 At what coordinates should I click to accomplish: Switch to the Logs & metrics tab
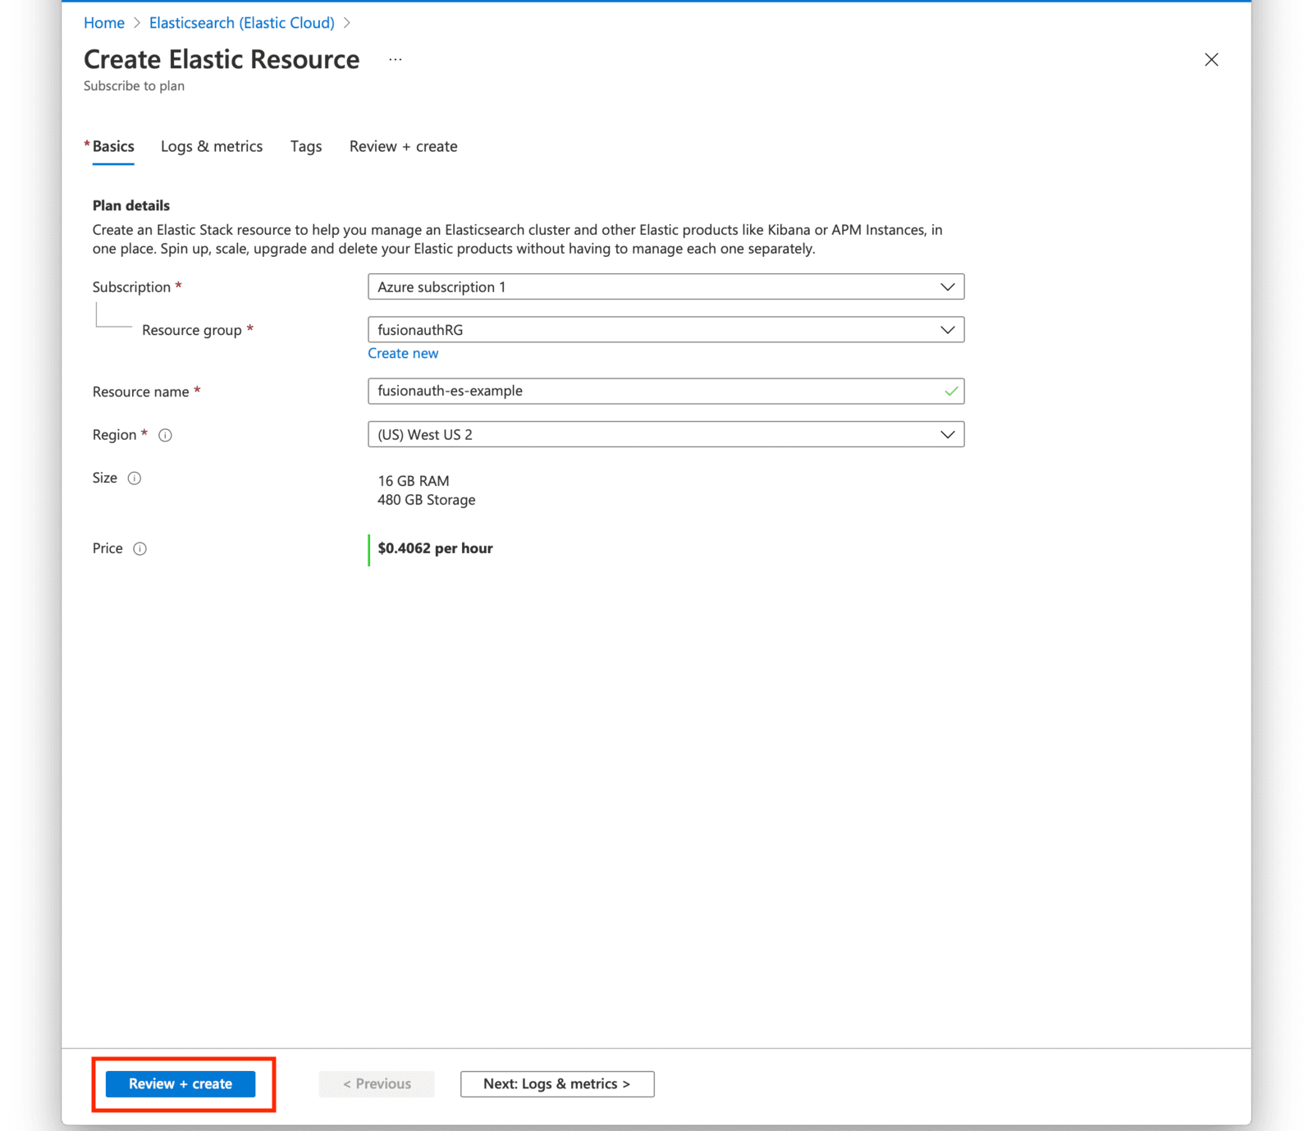click(212, 147)
